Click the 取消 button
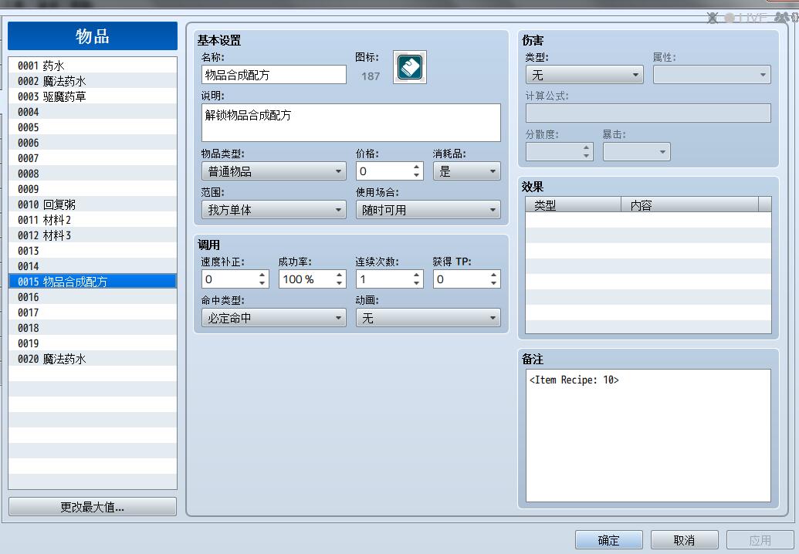The width and height of the screenshot is (799, 554). click(x=684, y=540)
